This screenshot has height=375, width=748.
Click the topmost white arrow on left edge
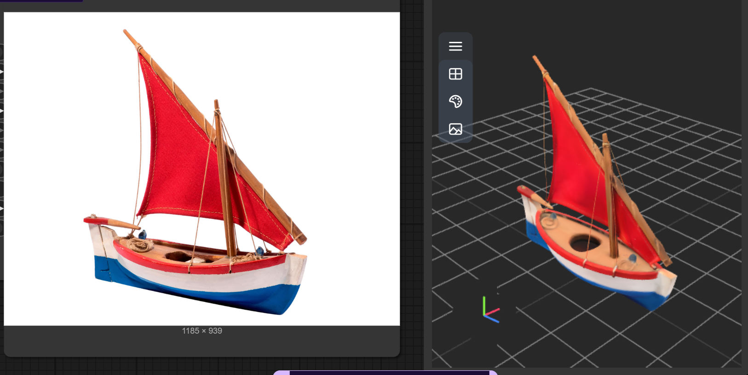point(2,72)
